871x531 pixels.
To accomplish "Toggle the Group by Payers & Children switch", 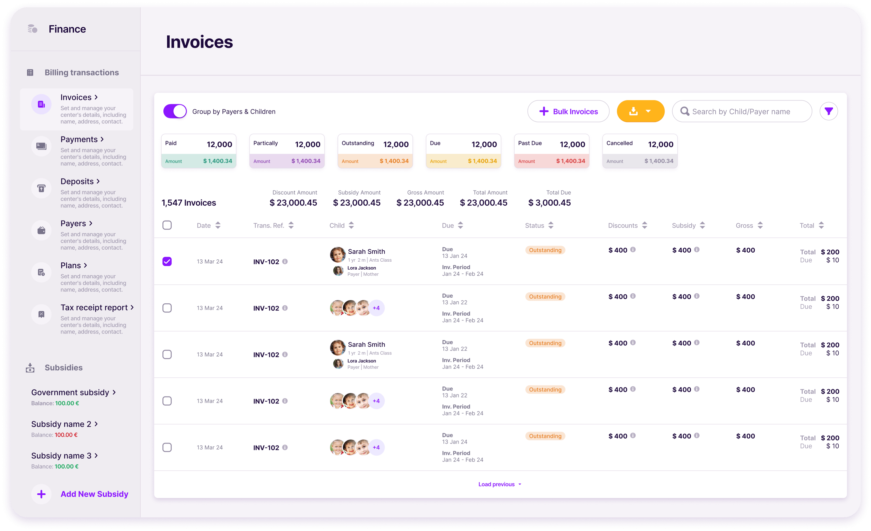I will (175, 111).
